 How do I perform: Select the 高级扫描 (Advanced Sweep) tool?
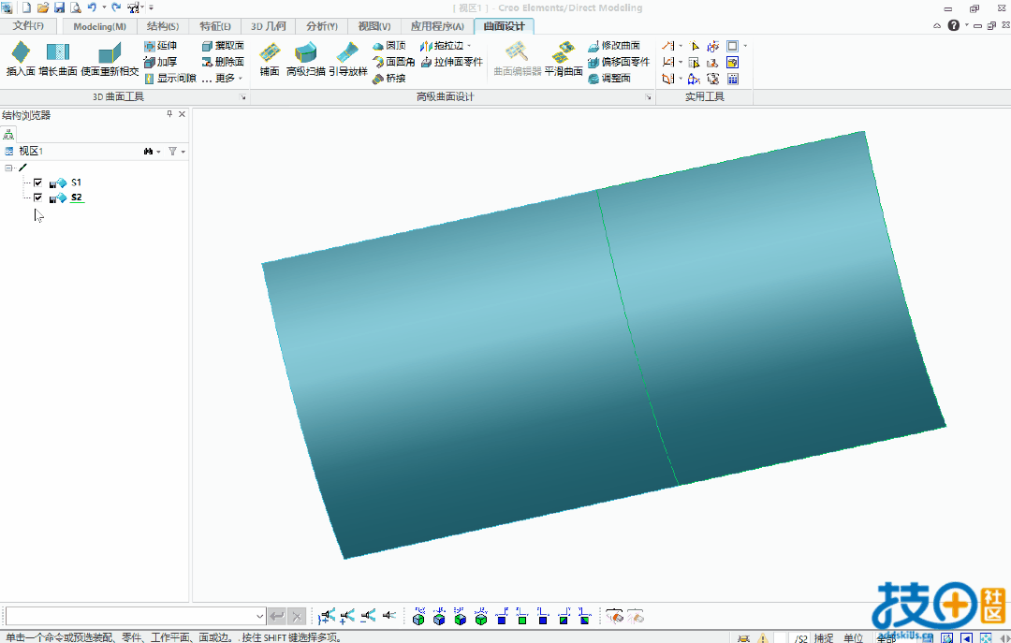[305, 59]
